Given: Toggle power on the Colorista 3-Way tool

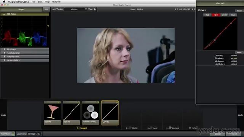Looking at the screenshot, I should (98, 102).
